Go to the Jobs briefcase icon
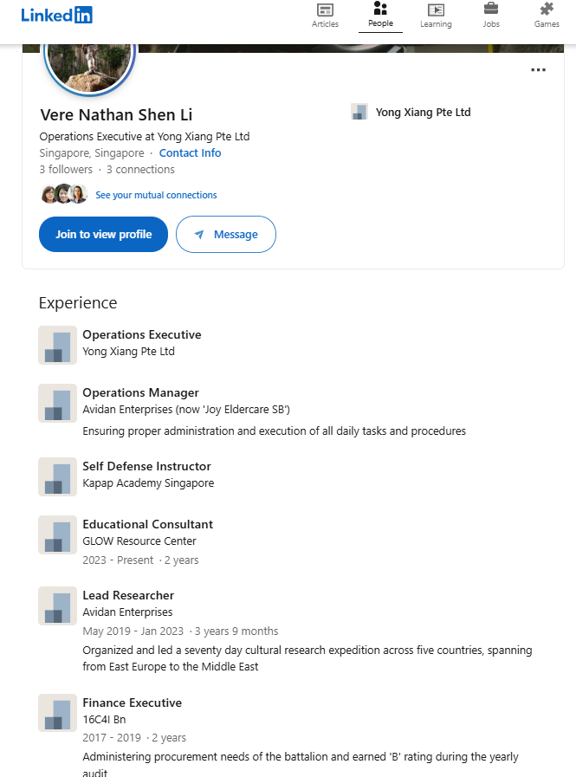 pyautogui.click(x=491, y=10)
